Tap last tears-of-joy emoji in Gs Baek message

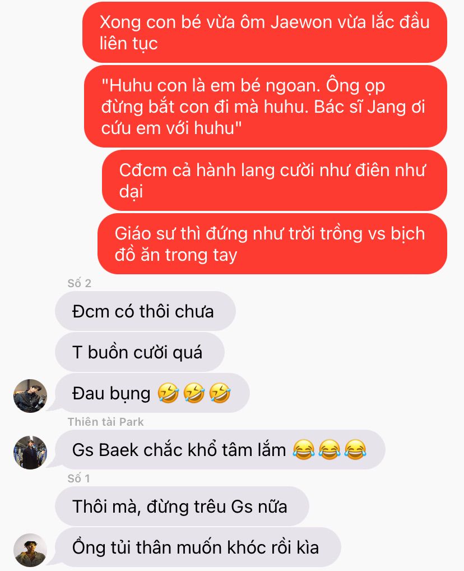tap(355, 450)
